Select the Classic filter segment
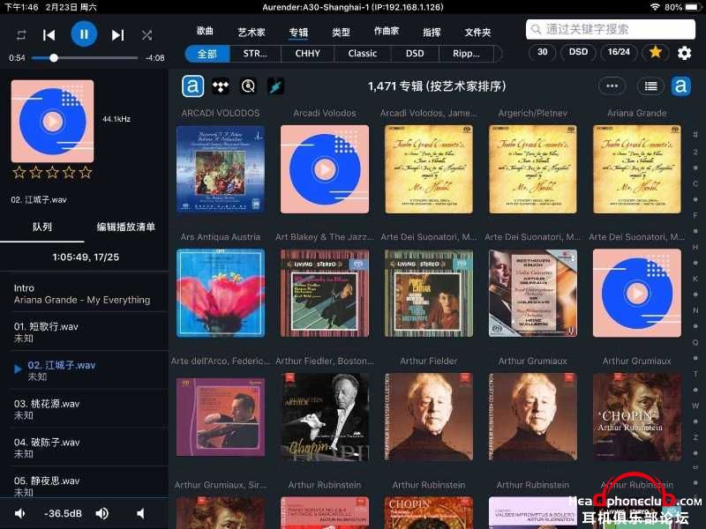The image size is (706, 529). [x=363, y=54]
